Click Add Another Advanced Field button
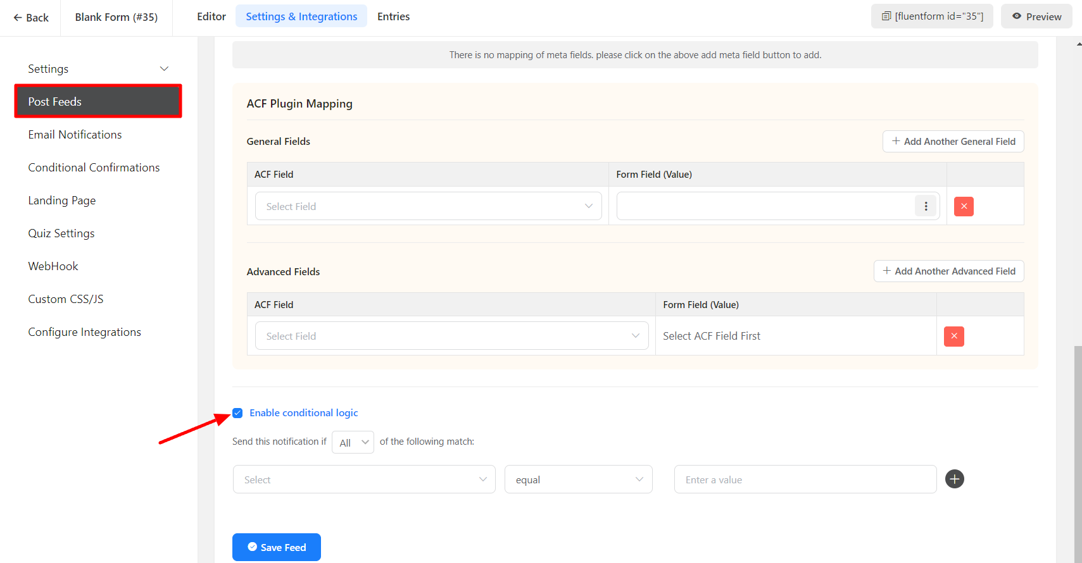Image resolution: width=1082 pixels, height=563 pixels. 948,271
